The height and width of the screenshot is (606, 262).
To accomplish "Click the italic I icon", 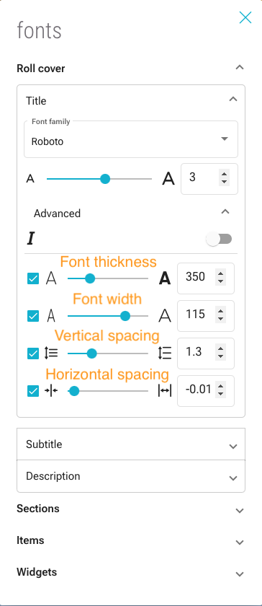I will click(31, 239).
